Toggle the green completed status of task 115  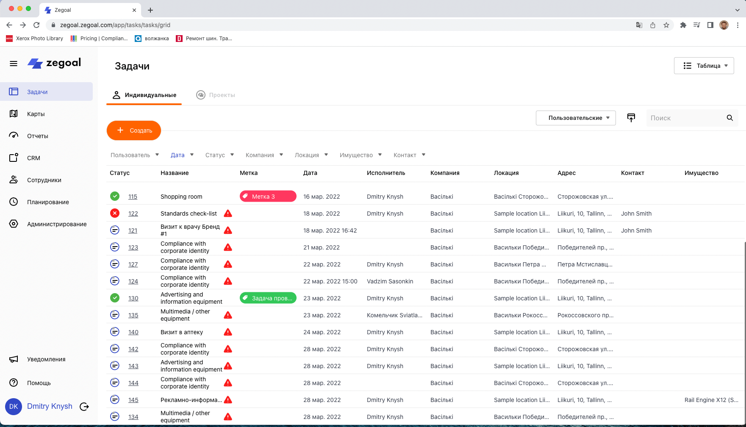[x=115, y=196]
